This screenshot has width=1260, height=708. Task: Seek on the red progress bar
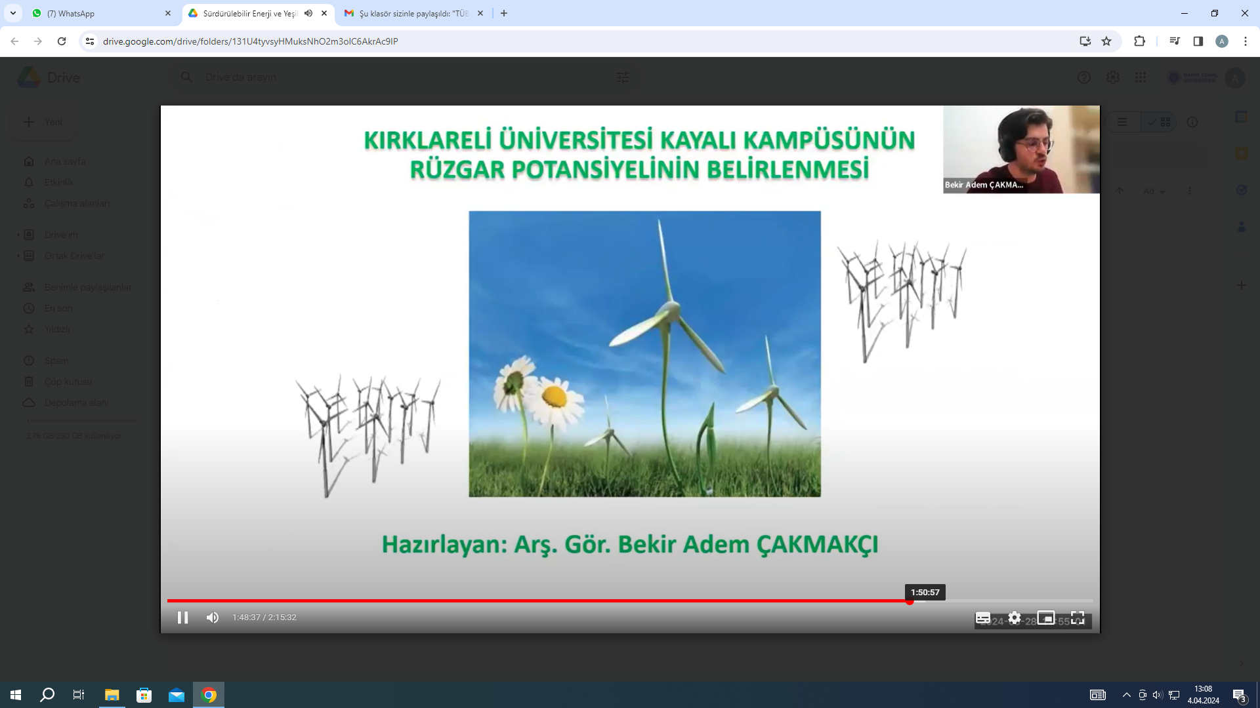pos(538,600)
